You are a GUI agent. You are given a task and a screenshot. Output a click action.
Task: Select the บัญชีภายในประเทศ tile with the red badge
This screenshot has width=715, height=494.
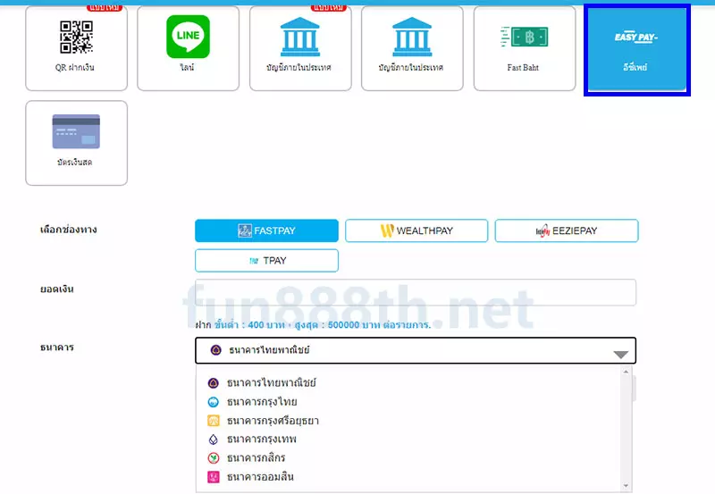[299, 48]
